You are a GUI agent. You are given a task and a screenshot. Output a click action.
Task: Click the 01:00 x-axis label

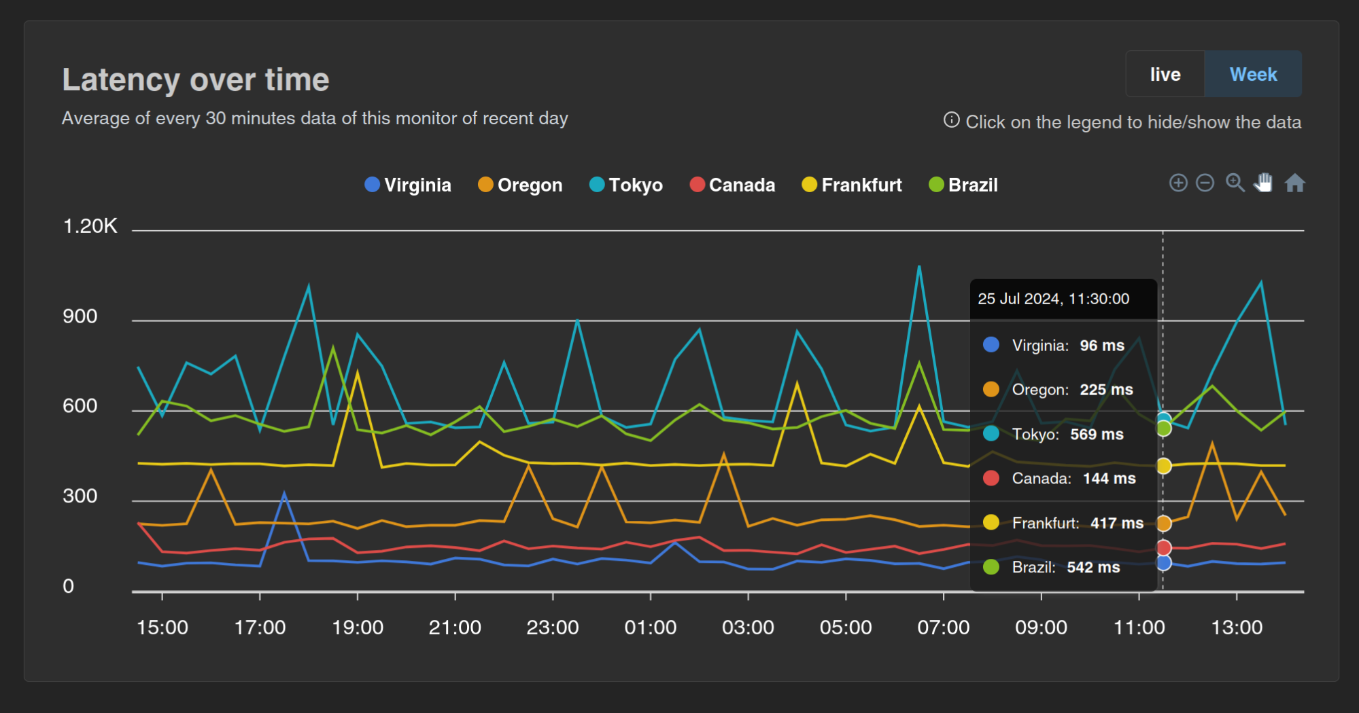651,627
